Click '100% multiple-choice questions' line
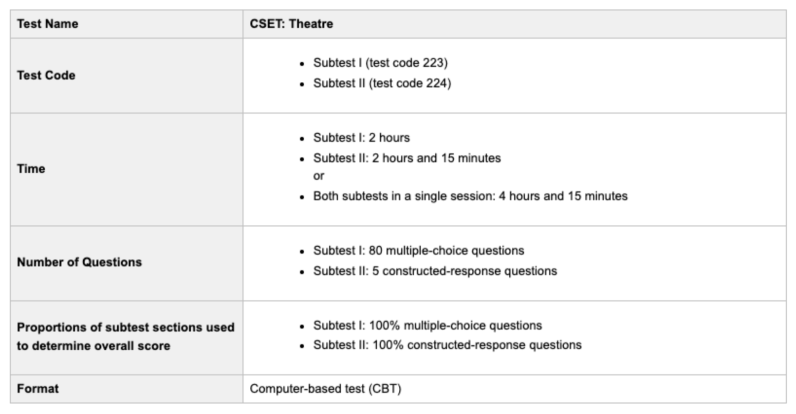 click(427, 325)
